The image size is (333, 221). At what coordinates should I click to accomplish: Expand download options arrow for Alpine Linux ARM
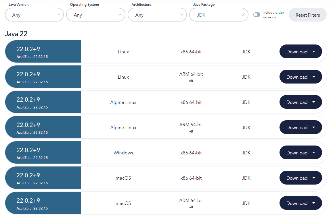pyautogui.click(x=314, y=127)
